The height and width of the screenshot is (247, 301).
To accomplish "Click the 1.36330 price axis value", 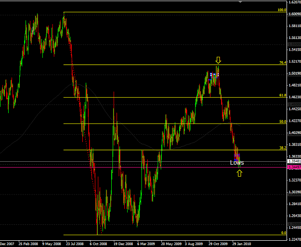I will pyautogui.click(x=295, y=156).
